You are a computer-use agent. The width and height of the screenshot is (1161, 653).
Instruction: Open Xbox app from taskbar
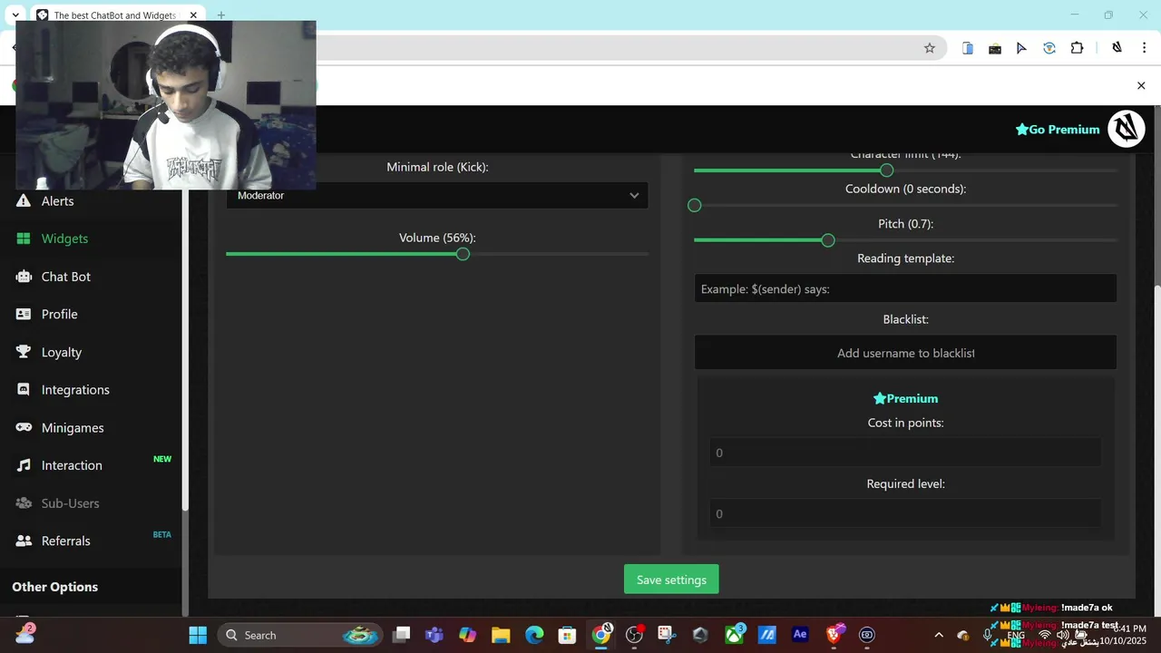click(734, 635)
